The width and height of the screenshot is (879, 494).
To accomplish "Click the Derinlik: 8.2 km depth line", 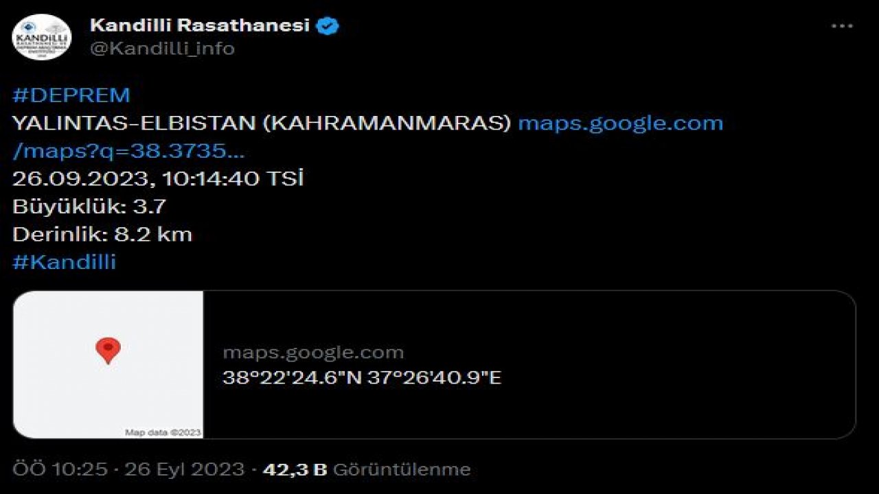I will tap(102, 234).
